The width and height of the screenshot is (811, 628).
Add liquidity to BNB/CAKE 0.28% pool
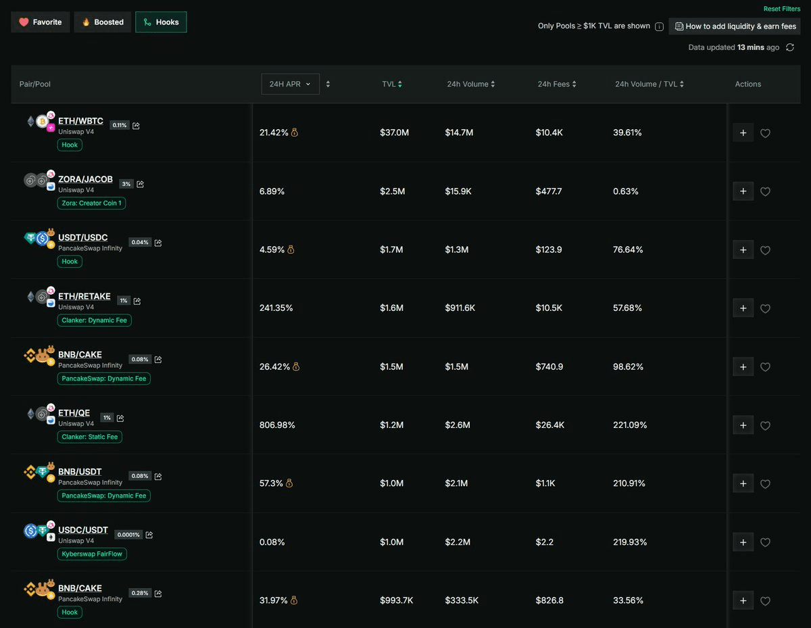pyautogui.click(x=743, y=600)
